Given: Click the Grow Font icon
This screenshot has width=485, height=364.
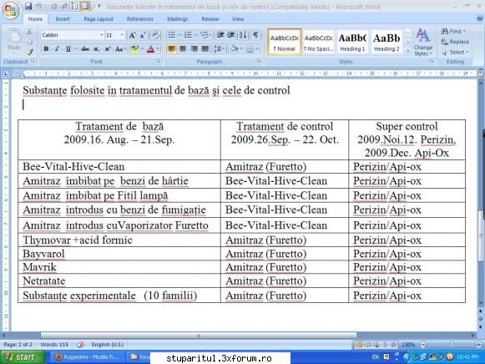Looking at the screenshot, I should click(132, 35).
